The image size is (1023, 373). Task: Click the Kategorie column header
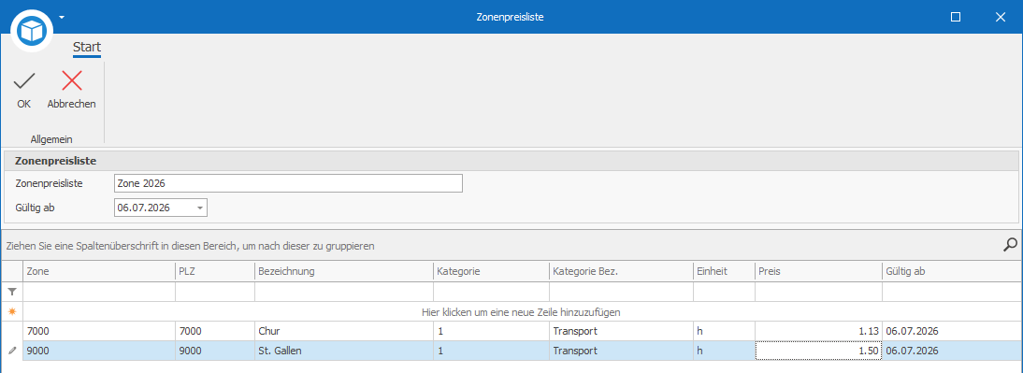click(491, 271)
